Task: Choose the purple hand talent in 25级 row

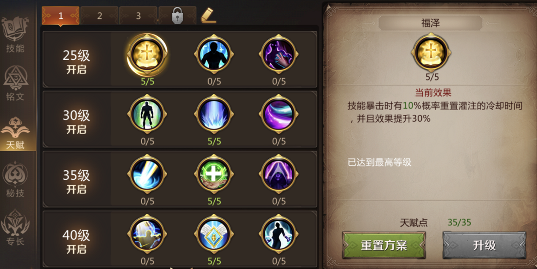Action: pyautogui.click(x=279, y=55)
